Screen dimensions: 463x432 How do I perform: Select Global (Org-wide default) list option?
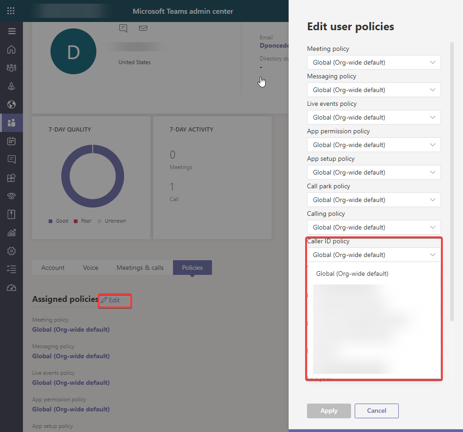(x=352, y=273)
